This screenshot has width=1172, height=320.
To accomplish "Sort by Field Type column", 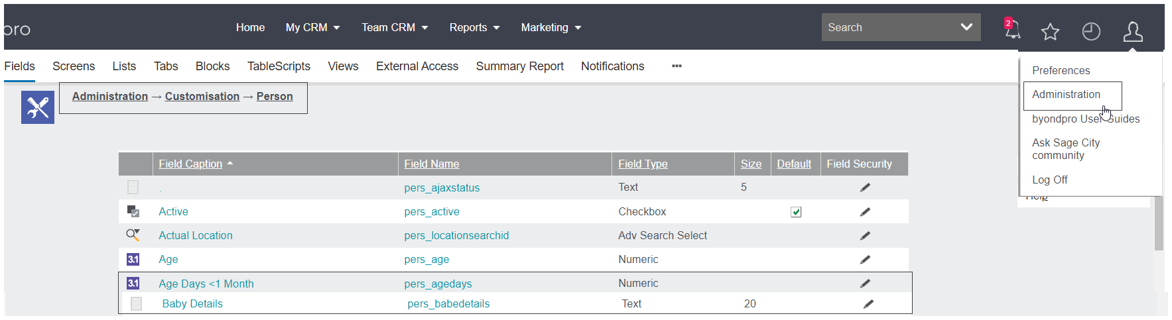I will 643,164.
